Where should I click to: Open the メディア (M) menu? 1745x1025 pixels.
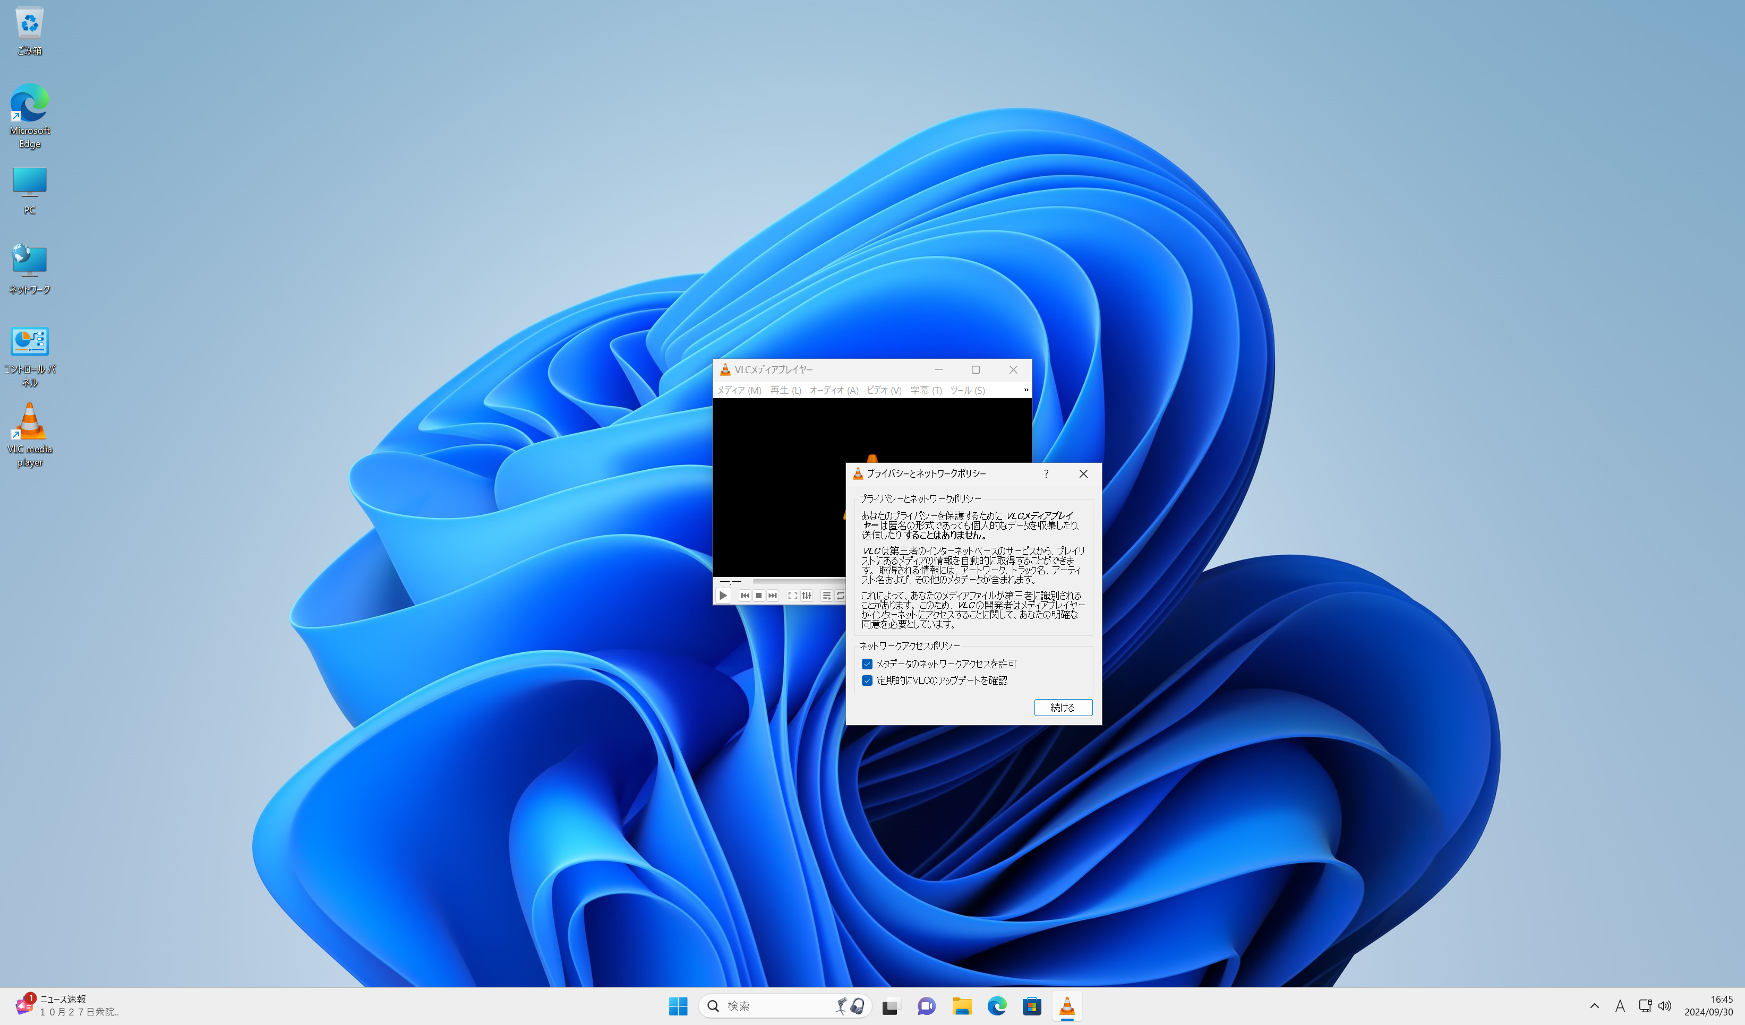pyautogui.click(x=739, y=390)
